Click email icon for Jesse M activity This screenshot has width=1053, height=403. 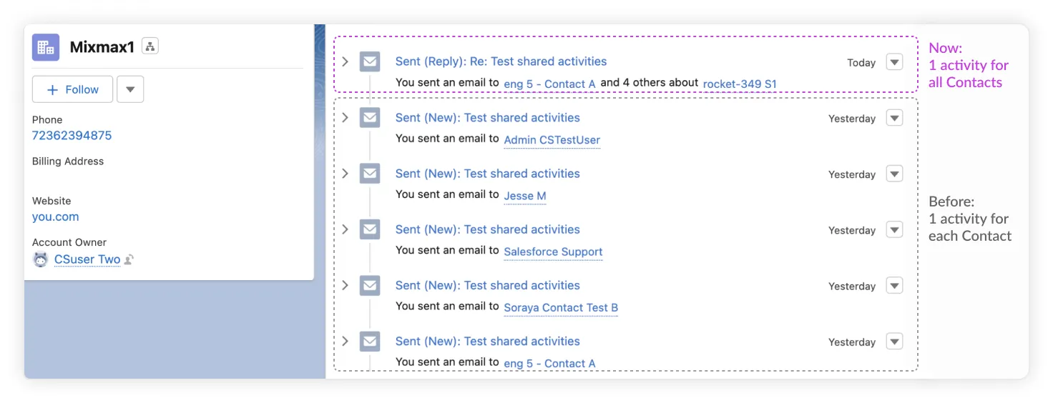click(x=370, y=174)
